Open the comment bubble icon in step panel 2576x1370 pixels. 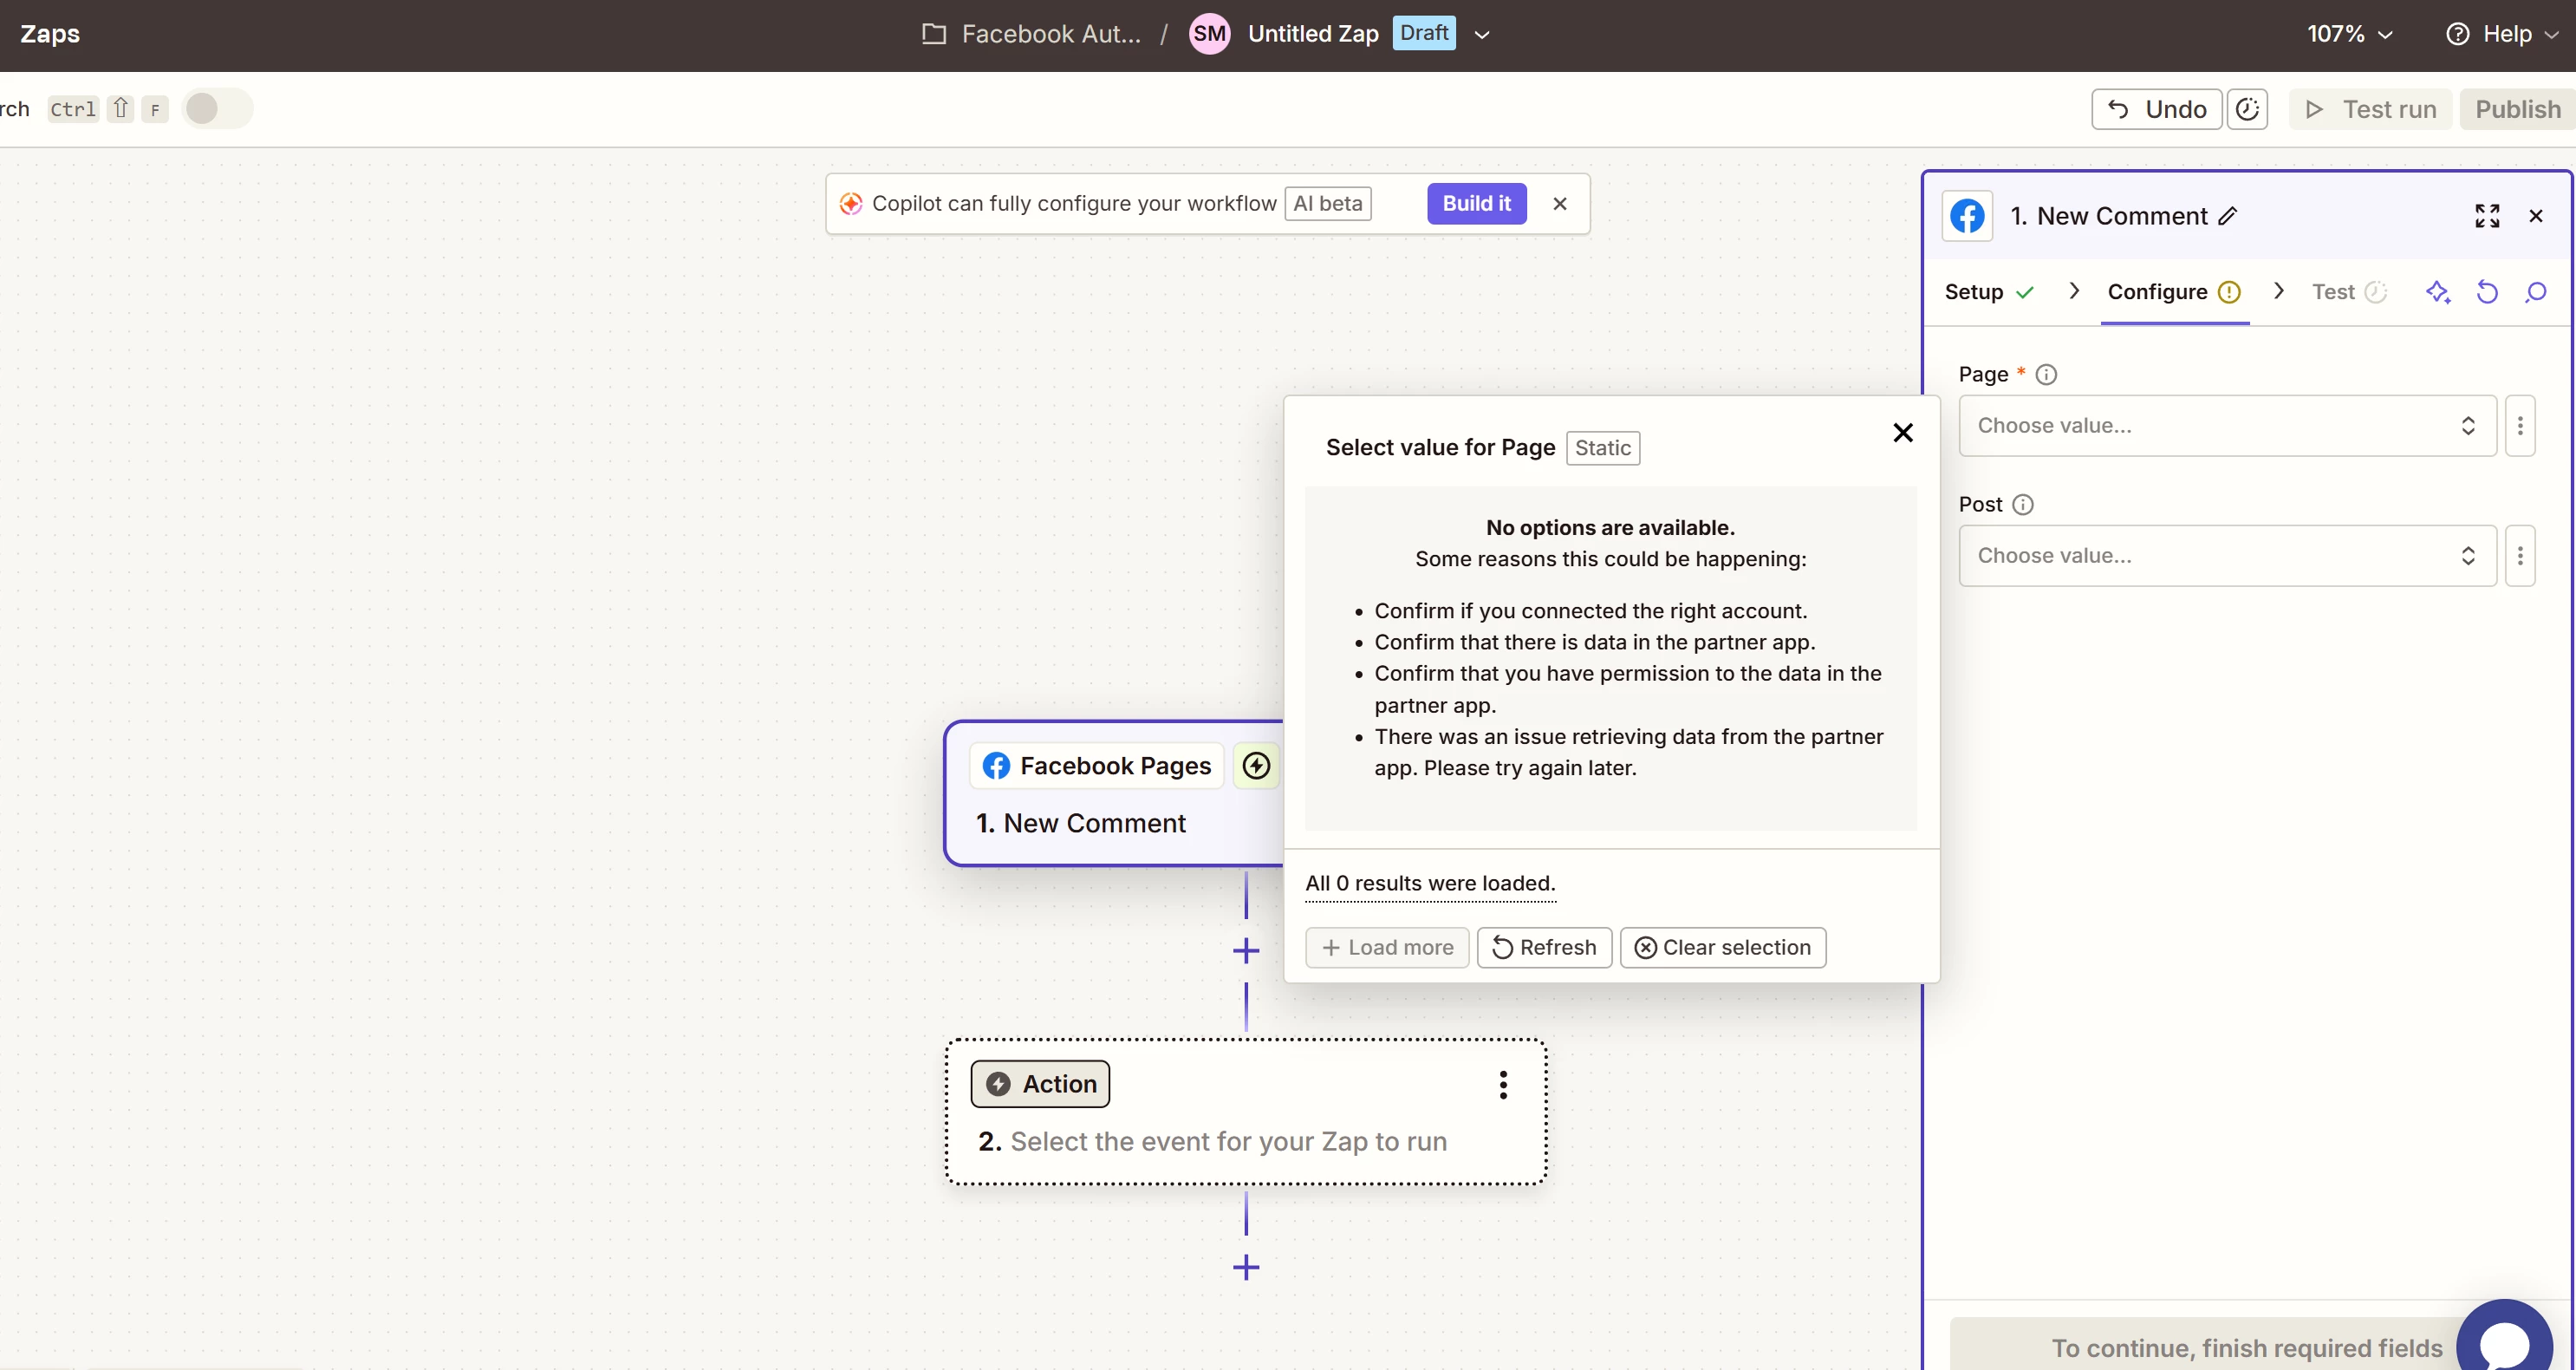pyautogui.click(x=2535, y=292)
